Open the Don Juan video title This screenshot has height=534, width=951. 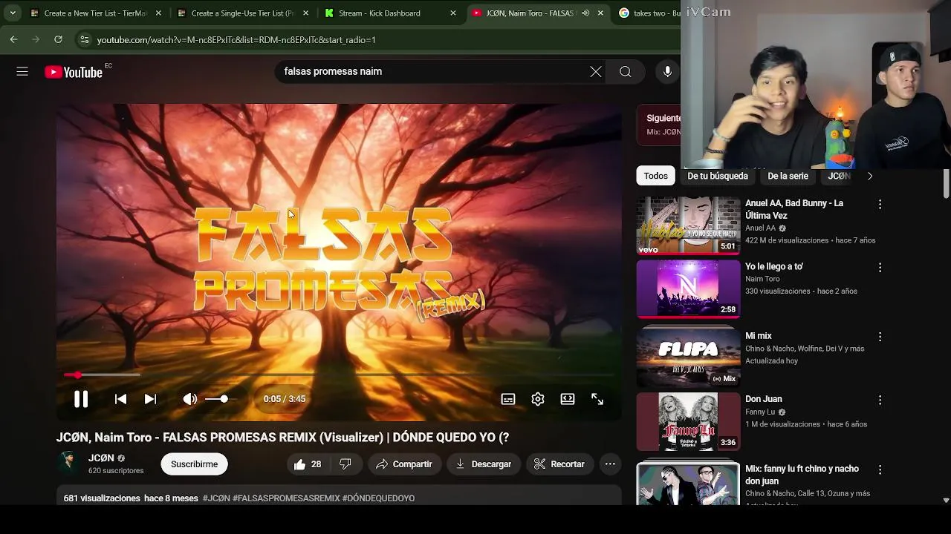(764, 399)
